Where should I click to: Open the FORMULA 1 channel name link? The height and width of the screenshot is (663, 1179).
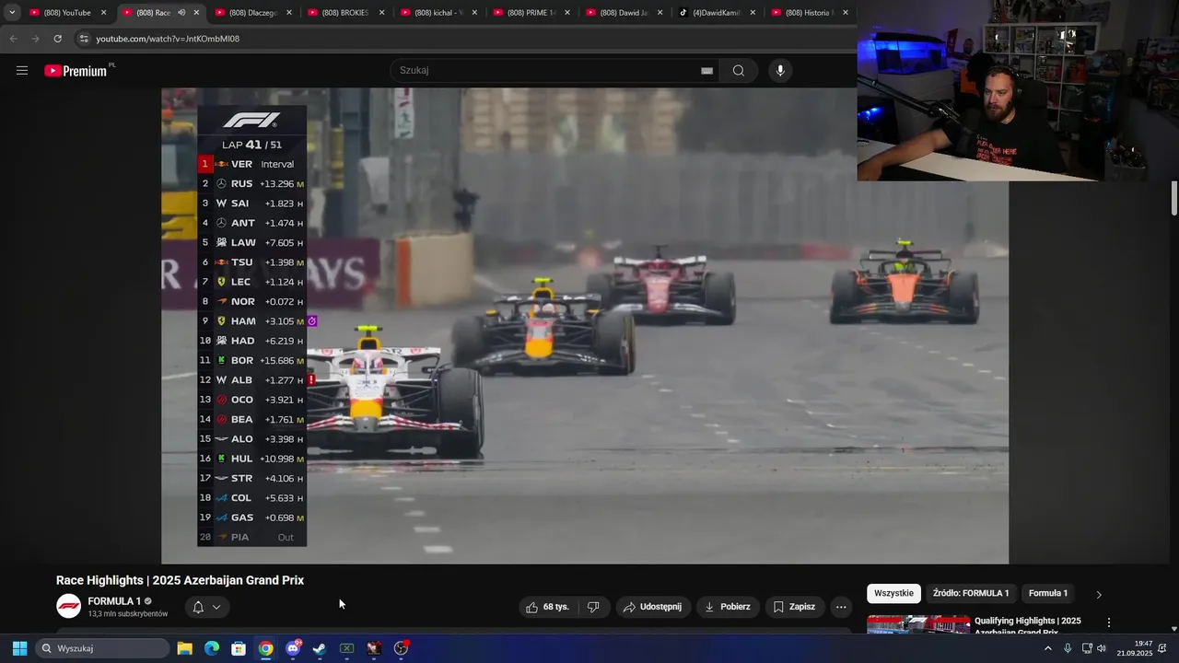114,601
